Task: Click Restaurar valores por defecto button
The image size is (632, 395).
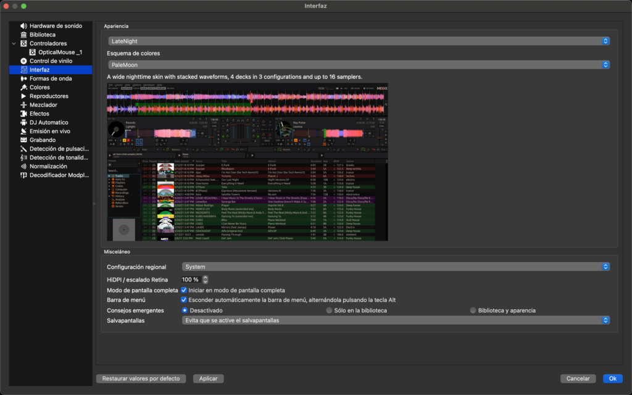Action: (x=141, y=378)
